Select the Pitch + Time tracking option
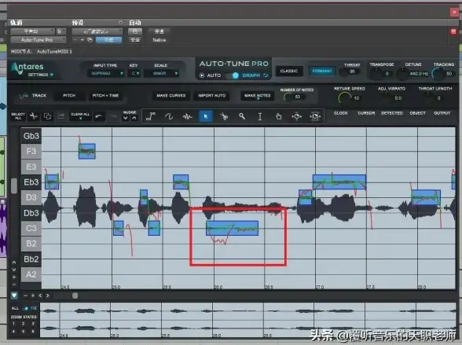Image resolution: width=462 pixels, height=345 pixels. tap(105, 95)
